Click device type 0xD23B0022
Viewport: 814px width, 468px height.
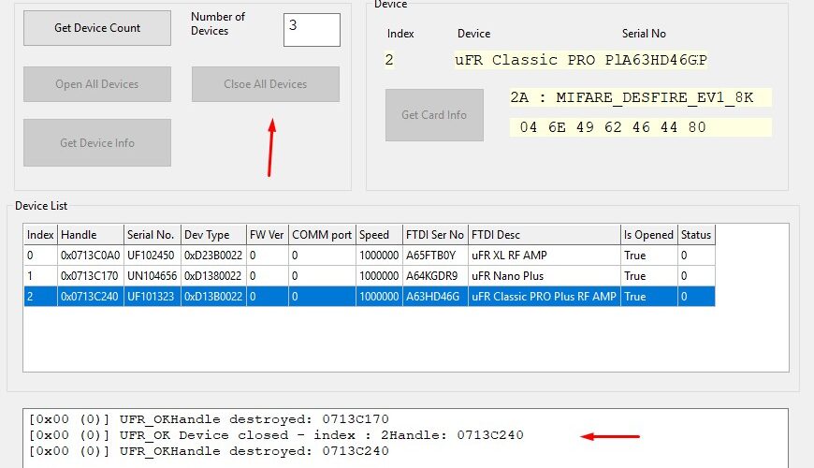(x=213, y=256)
